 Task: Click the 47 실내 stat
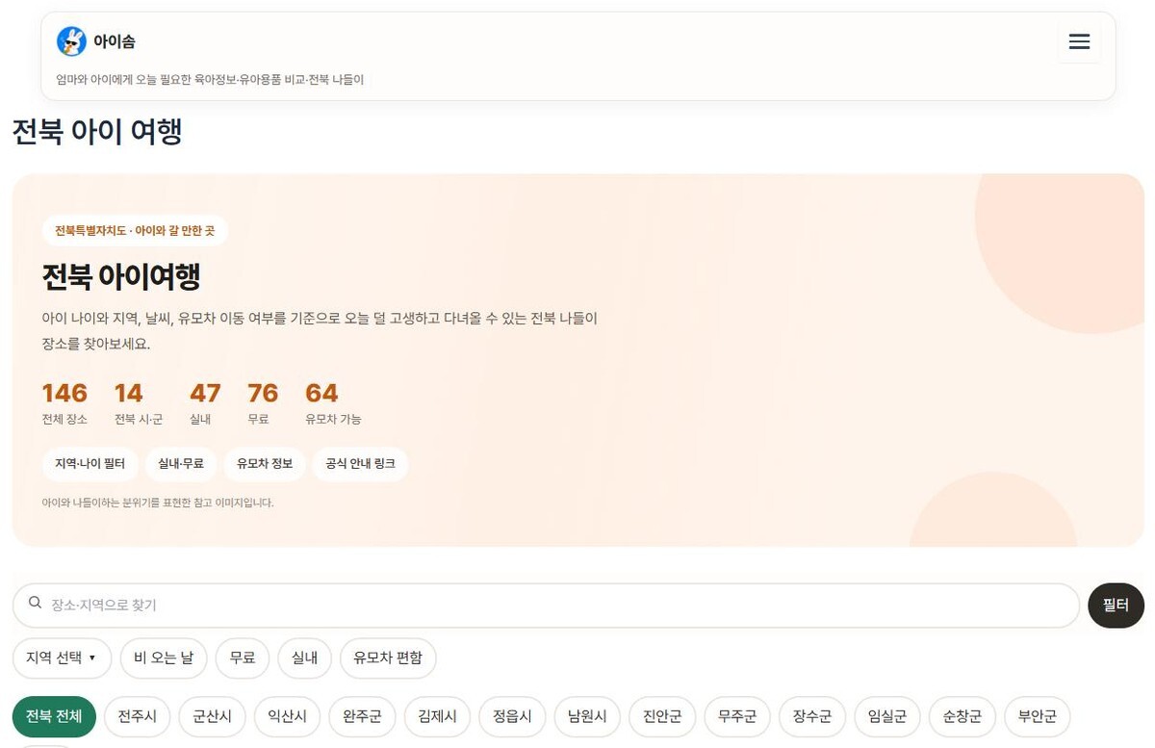205,403
